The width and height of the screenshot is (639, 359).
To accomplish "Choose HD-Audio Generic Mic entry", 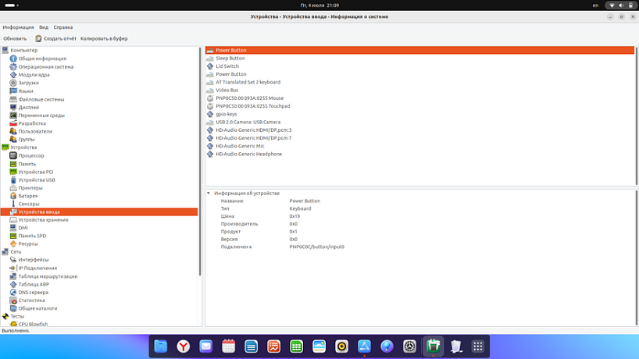I will pos(240,146).
